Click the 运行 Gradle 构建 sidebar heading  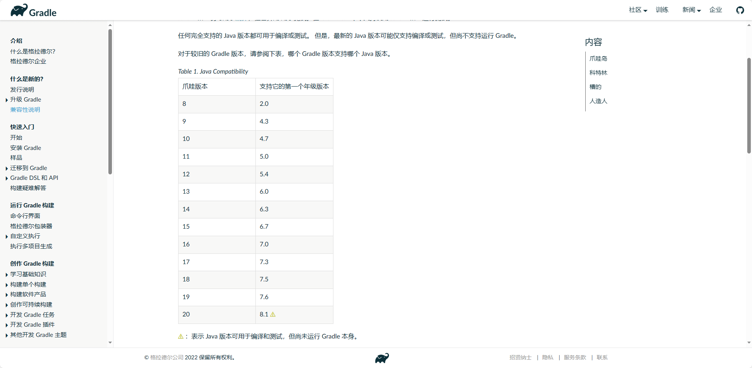coord(32,205)
